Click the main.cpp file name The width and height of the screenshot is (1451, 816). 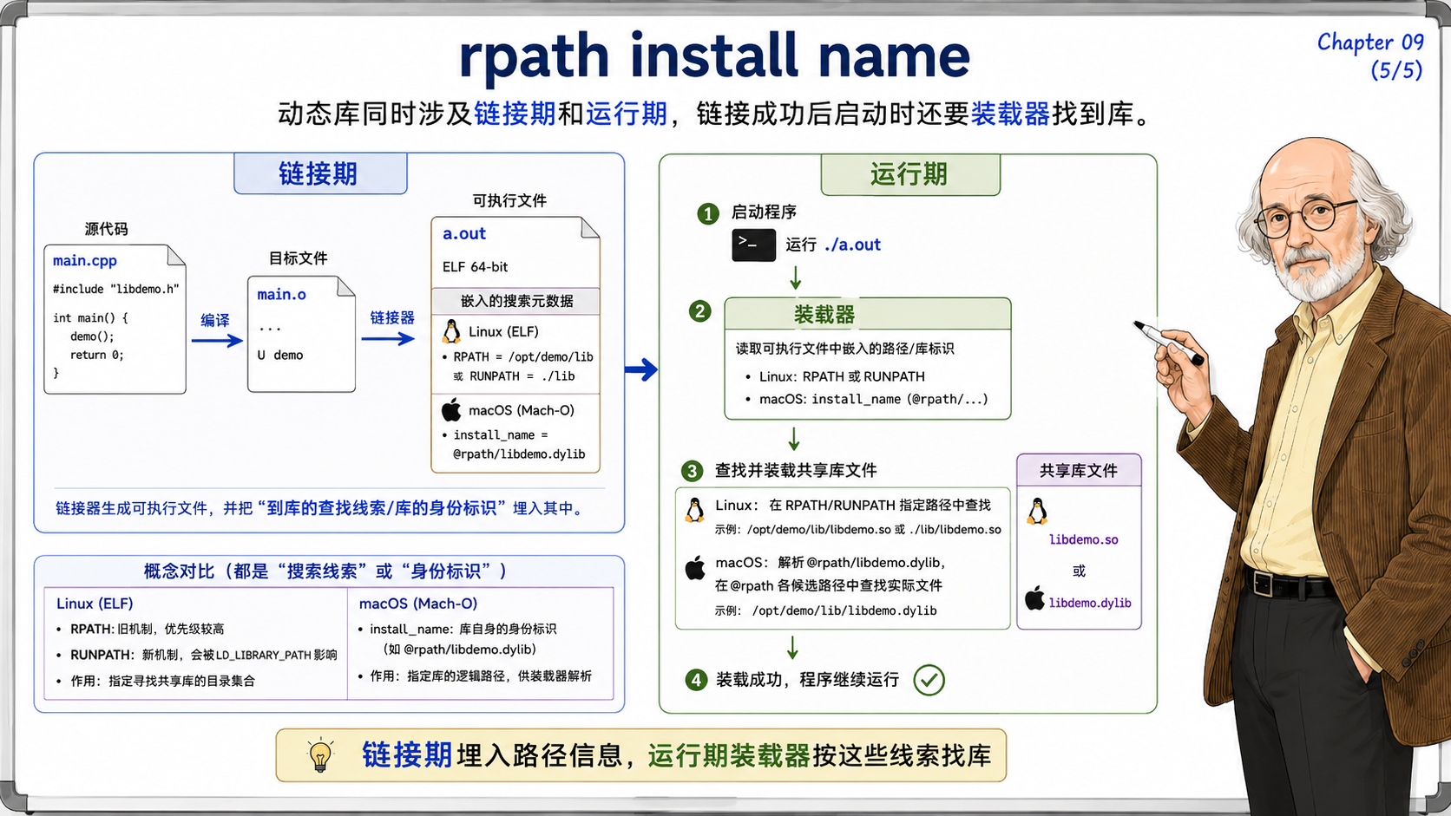tap(85, 260)
